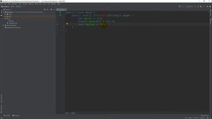Open the Favorites side tab
The width and height of the screenshot is (212, 119).
[1, 109]
